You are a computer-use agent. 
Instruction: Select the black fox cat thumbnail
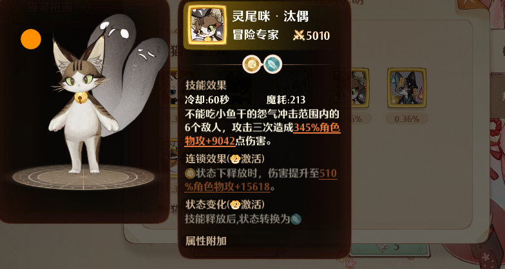tap(407, 87)
